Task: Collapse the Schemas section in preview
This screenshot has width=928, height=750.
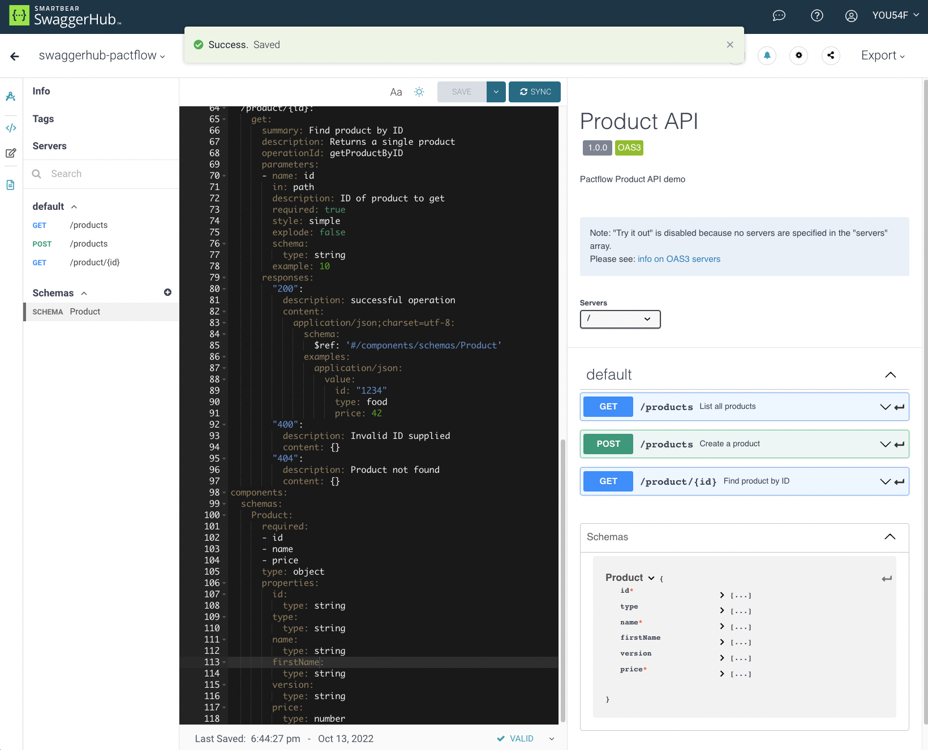Action: (890, 537)
